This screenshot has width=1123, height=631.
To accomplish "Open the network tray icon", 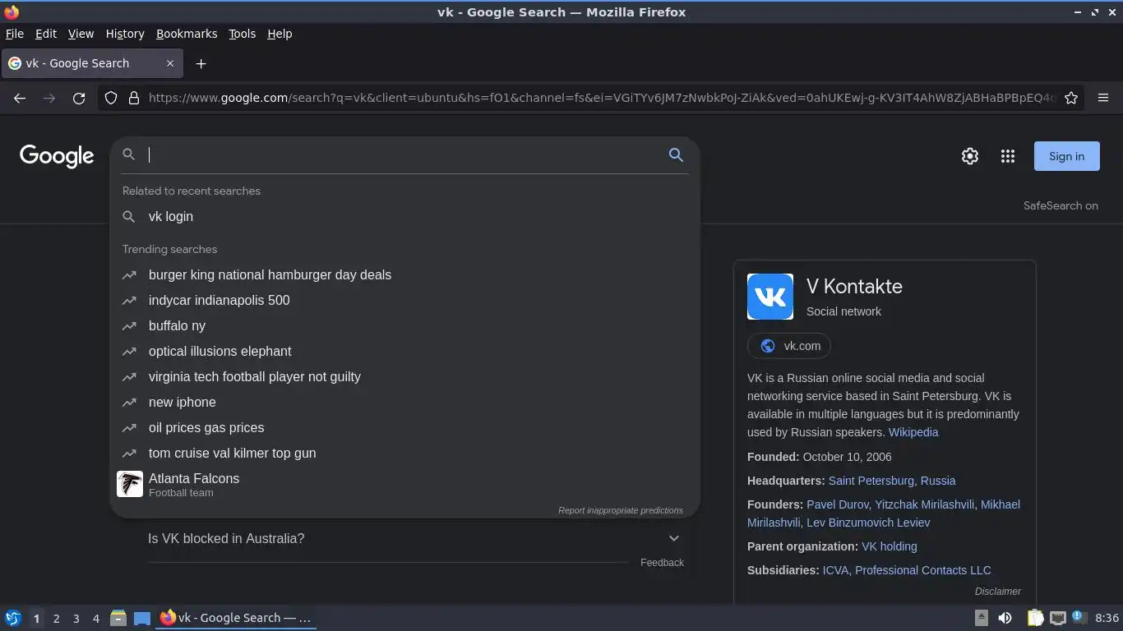I will click(x=1058, y=618).
